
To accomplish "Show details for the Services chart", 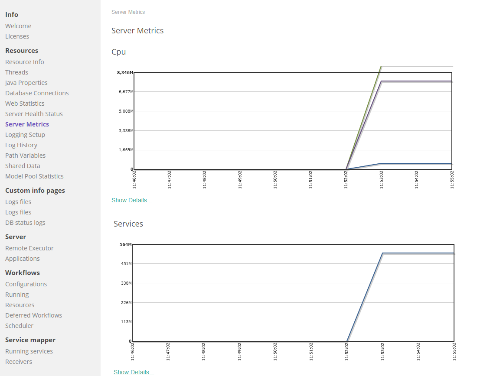I will tap(134, 372).
